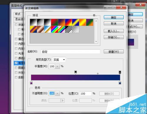Select the dark blue color stop below bar
This screenshot has width=147, height=114.
pos(120,82)
